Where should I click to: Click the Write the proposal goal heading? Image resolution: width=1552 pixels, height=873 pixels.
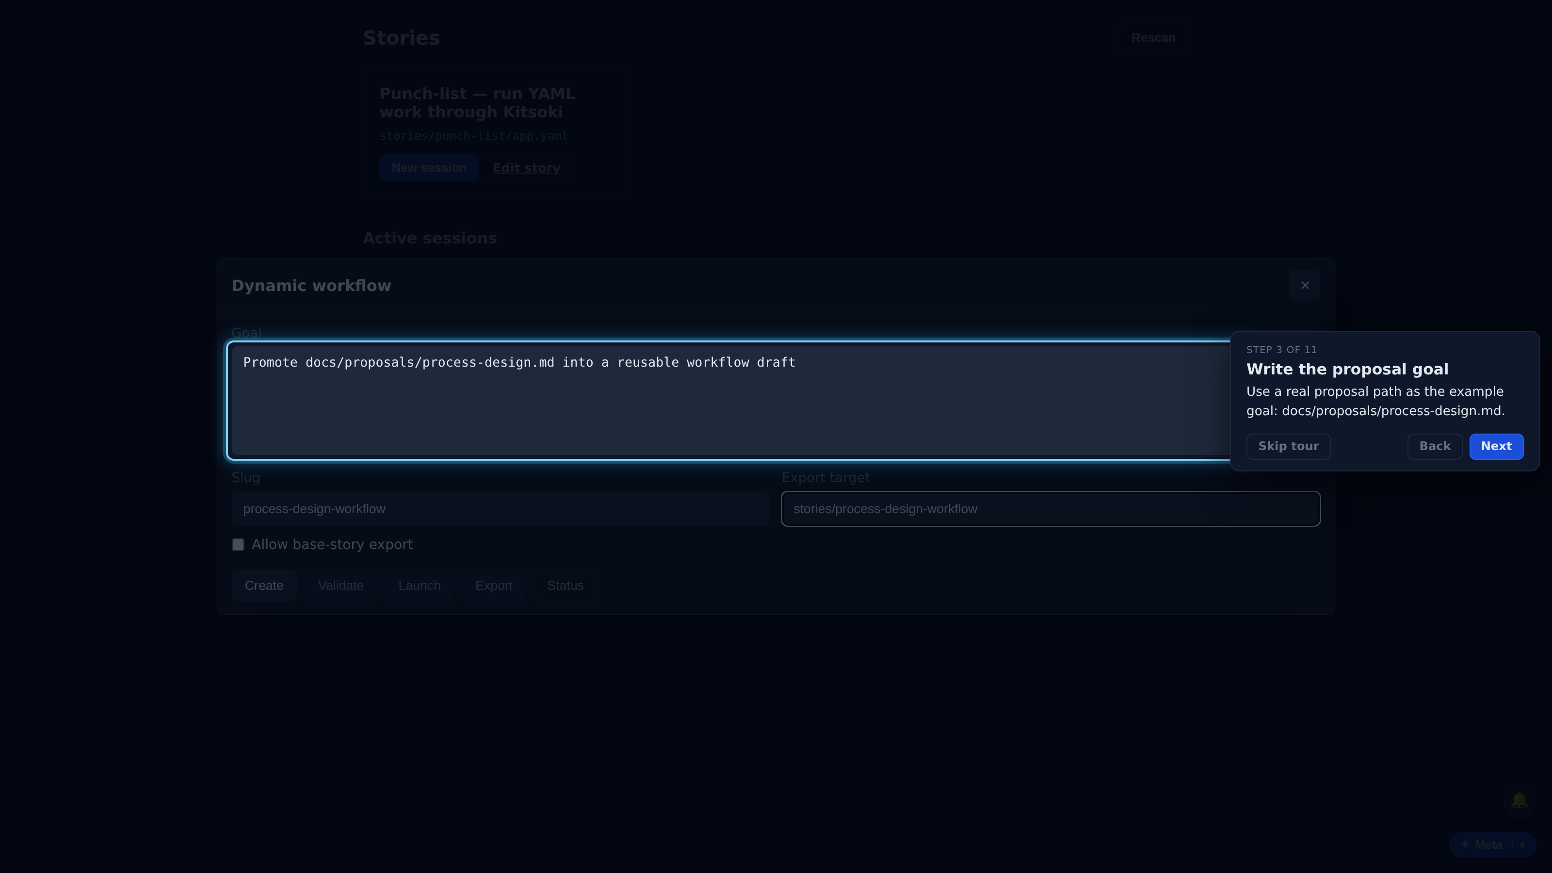pyautogui.click(x=1347, y=369)
